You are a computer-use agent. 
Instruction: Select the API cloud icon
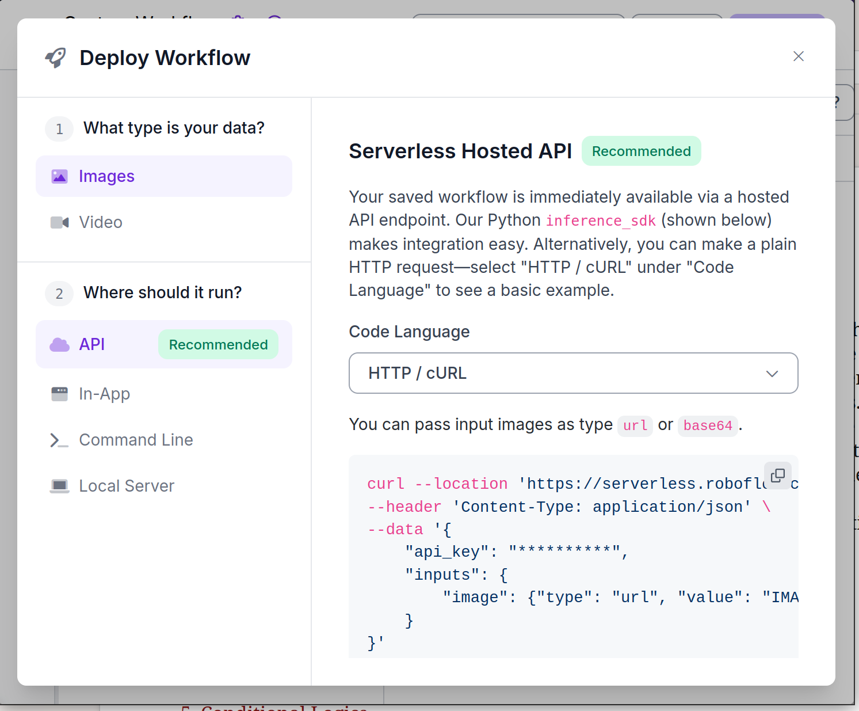59,344
